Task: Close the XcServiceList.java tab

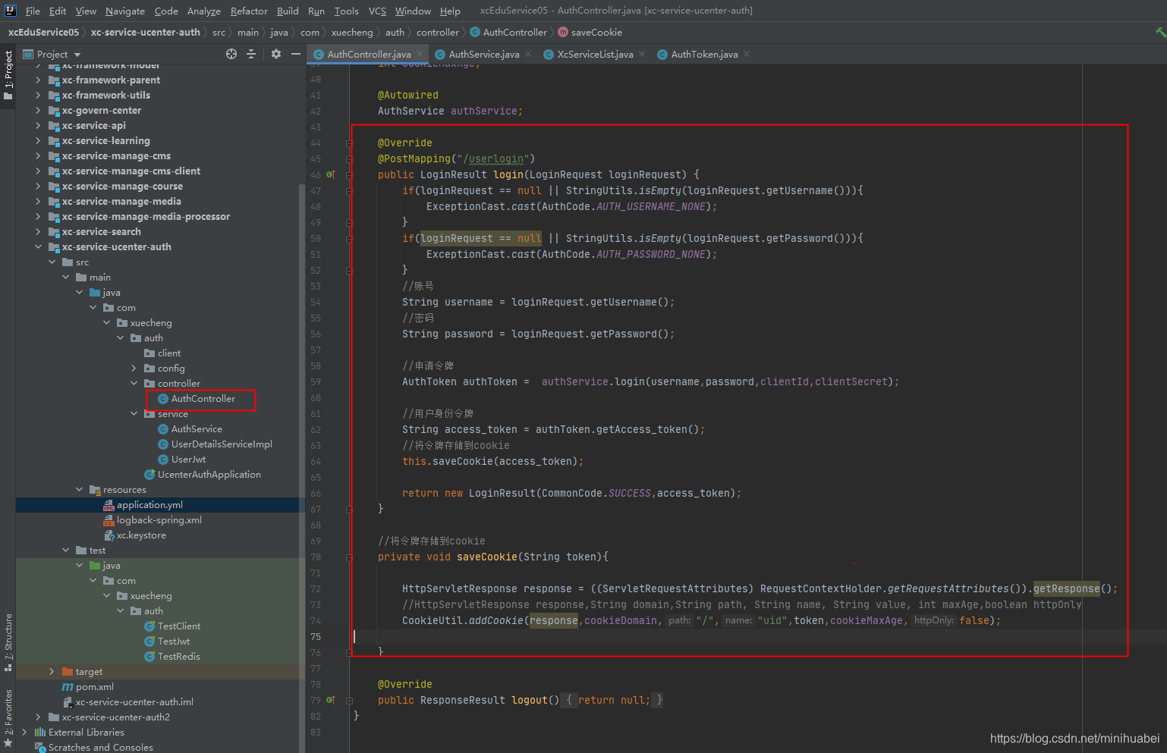Action: coord(642,54)
